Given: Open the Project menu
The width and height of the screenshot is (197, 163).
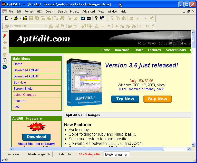Looking at the screenshot, I should pyautogui.click(x=74, y=11).
